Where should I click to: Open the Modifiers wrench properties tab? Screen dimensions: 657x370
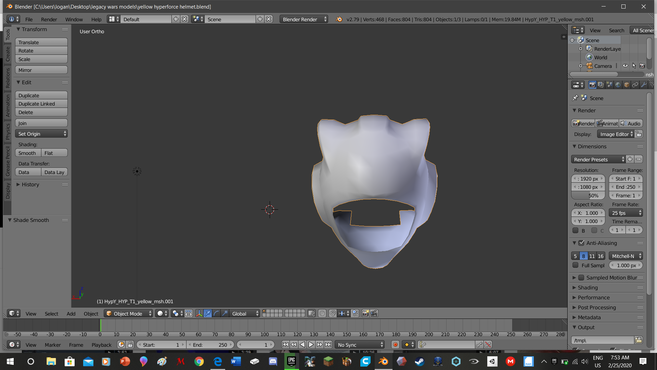click(x=644, y=85)
